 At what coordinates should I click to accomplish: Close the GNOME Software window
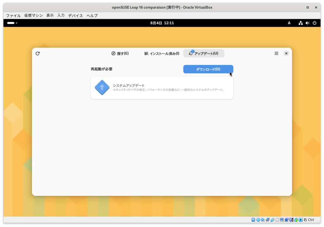(286, 53)
